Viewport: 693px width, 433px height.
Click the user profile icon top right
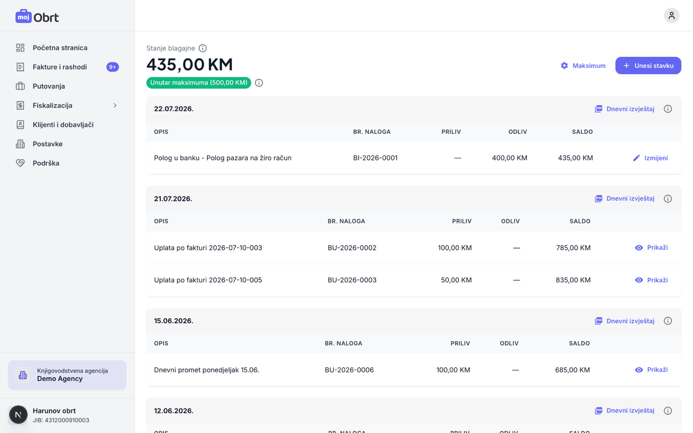pyautogui.click(x=671, y=15)
